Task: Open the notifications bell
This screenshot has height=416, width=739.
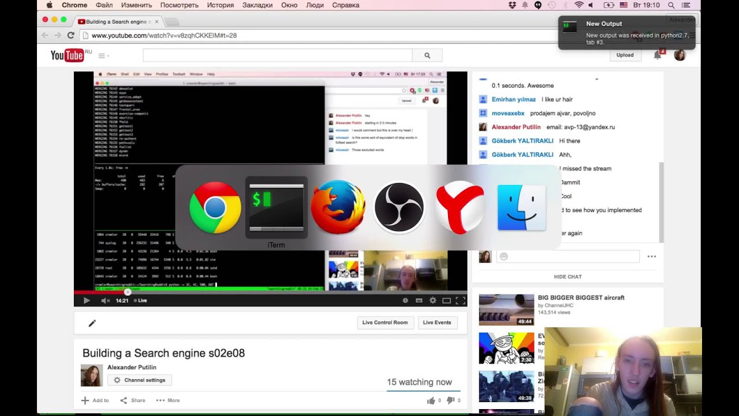Action: tap(658, 55)
